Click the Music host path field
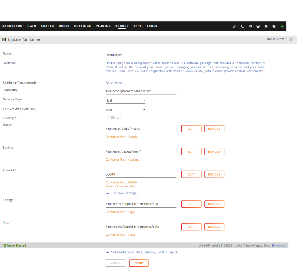The image size is (297, 279). (x=141, y=129)
